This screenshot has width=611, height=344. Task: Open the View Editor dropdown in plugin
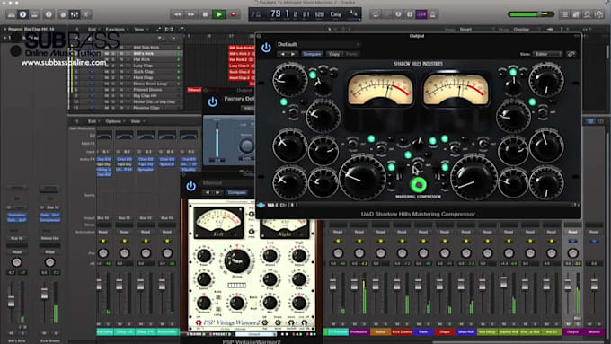click(x=547, y=54)
